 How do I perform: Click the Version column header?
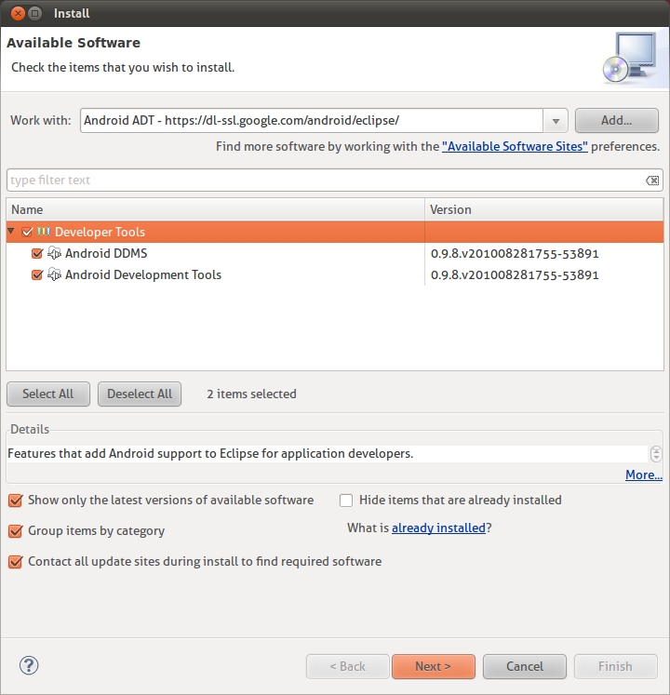(544, 209)
